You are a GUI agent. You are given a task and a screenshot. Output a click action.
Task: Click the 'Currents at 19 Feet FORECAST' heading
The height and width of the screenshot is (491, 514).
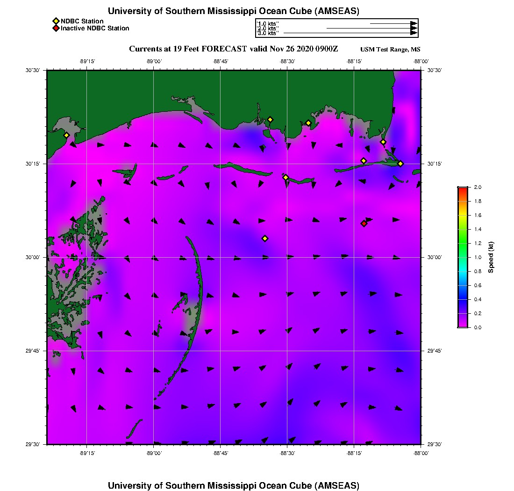click(188, 49)
